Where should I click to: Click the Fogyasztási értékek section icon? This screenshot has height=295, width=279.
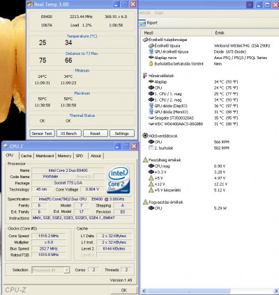[145, 202]
